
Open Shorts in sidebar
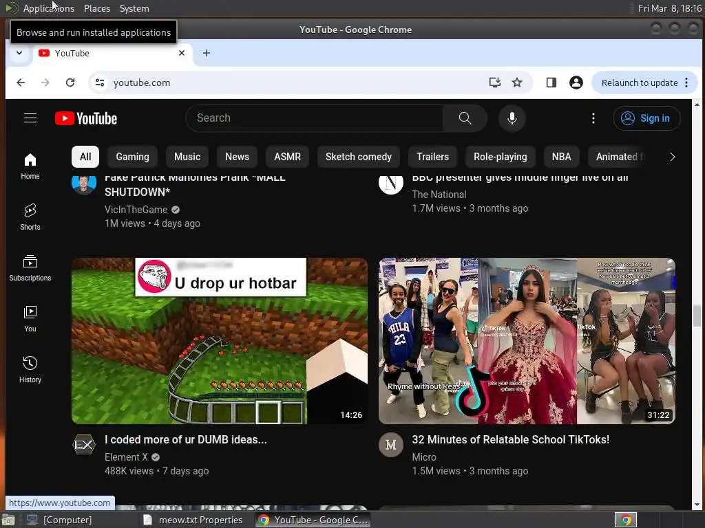(x=30, y=217)
